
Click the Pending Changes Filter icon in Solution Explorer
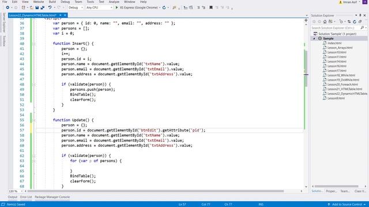(x=341, y=22)
